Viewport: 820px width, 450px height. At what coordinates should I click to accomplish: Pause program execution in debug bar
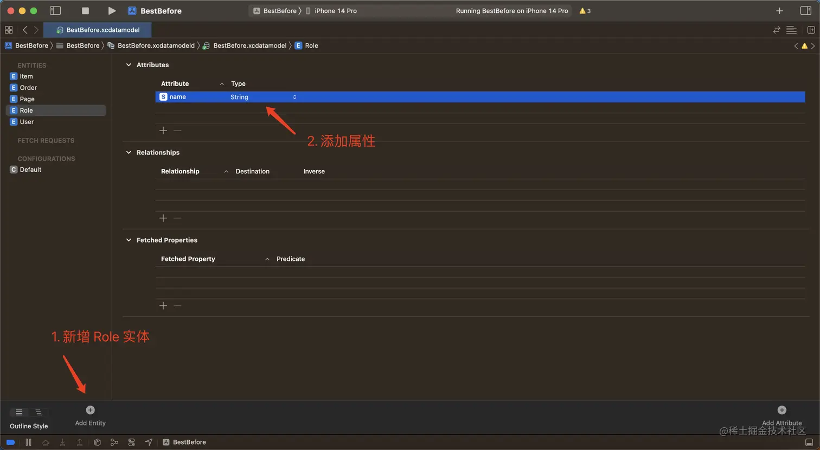click(x=28, y=442)
